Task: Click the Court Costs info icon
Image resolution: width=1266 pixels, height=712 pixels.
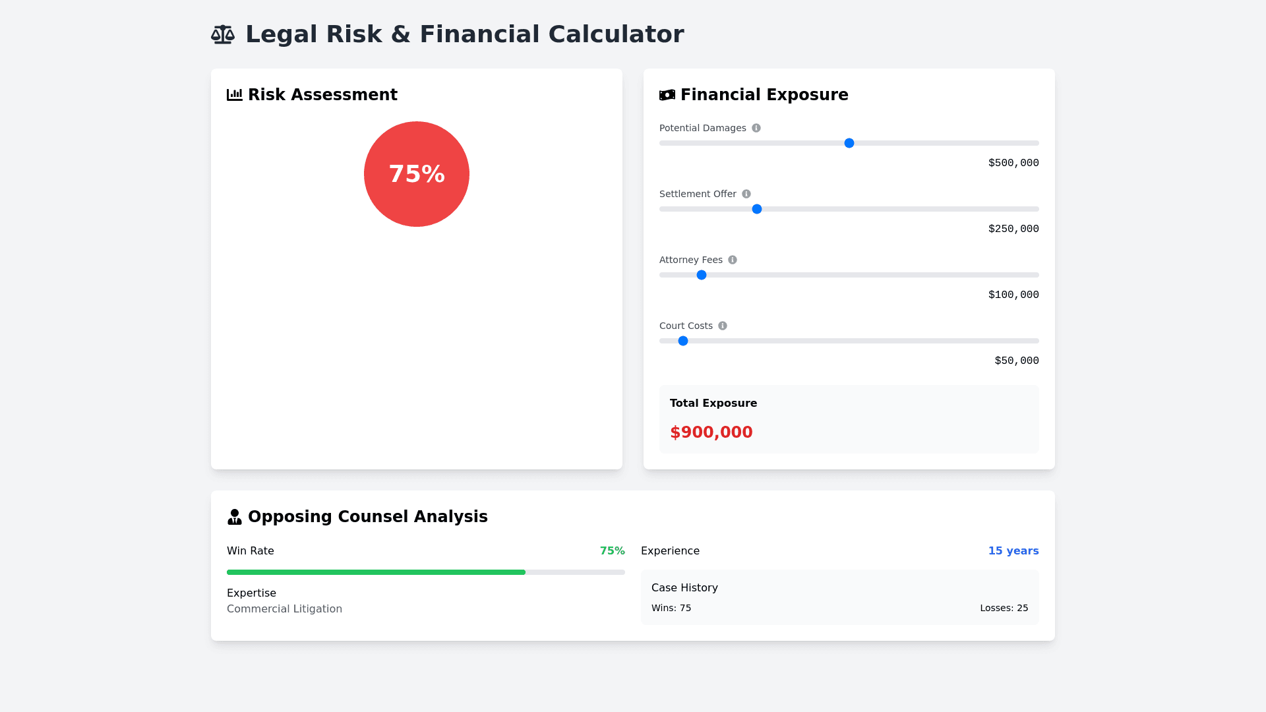Action: click(x=723, y=326)
